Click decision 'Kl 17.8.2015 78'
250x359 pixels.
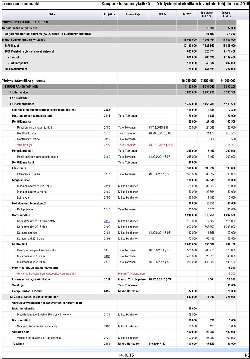tap(160, 279)
